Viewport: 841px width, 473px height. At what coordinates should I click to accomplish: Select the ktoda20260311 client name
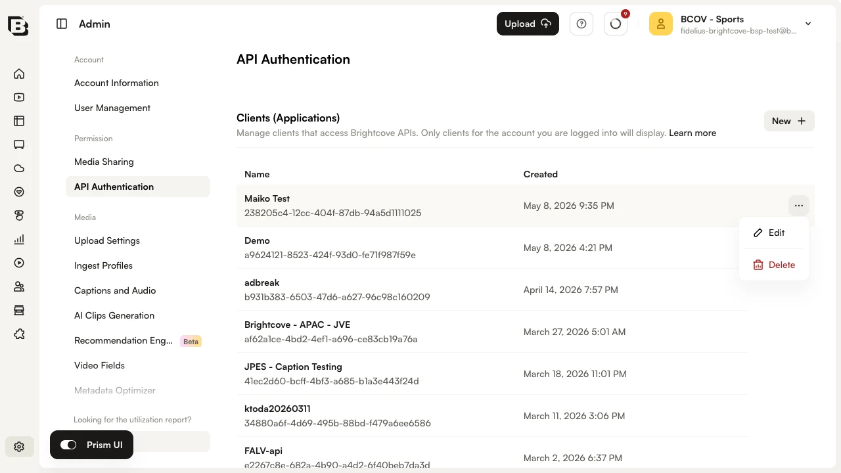tap(277, 409)
